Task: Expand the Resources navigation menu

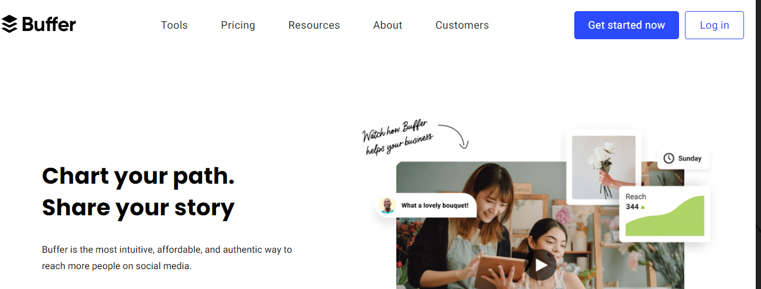Action: 314,25
